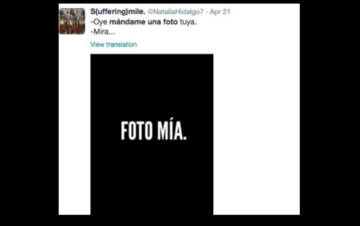
Task: Click the display name S(uffering)mile.
Action: pyautogui.click(x=118, y=12)
